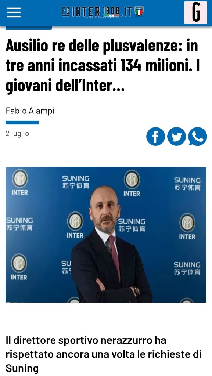This screenshot has width=212, height=376.
Task: Tap the blue category tag under header
Action: (29, 28)
